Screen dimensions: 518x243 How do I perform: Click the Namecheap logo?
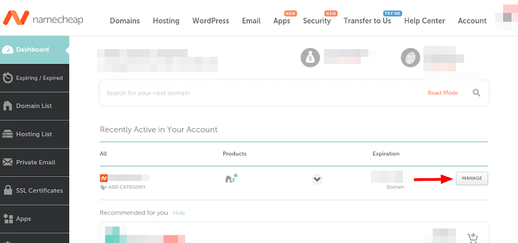43,18
